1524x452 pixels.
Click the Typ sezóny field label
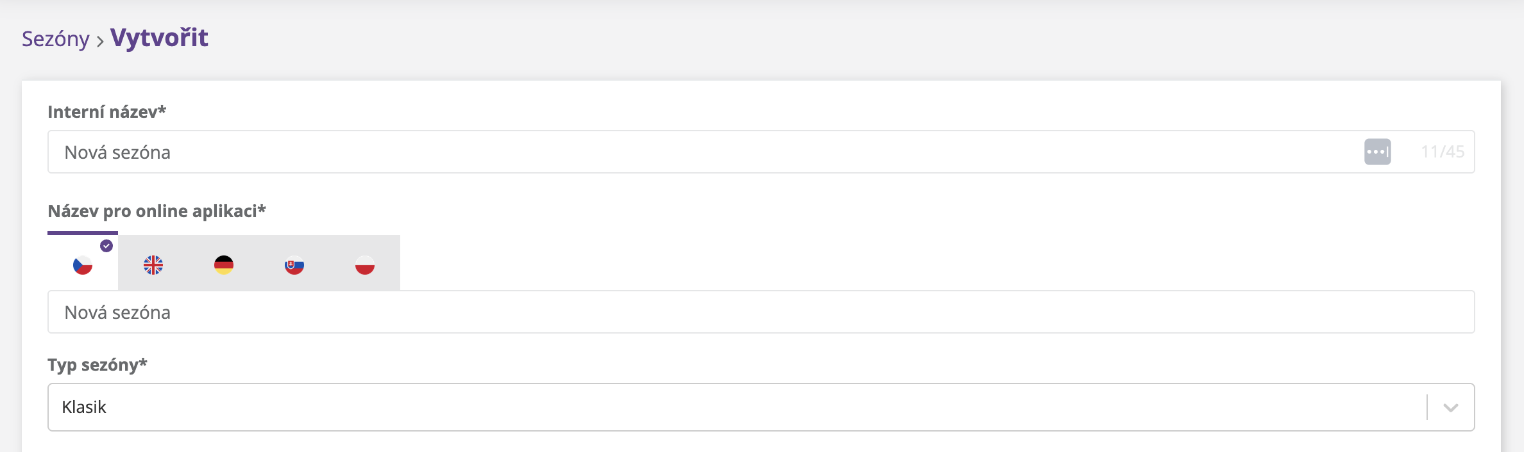click(97, 365)
